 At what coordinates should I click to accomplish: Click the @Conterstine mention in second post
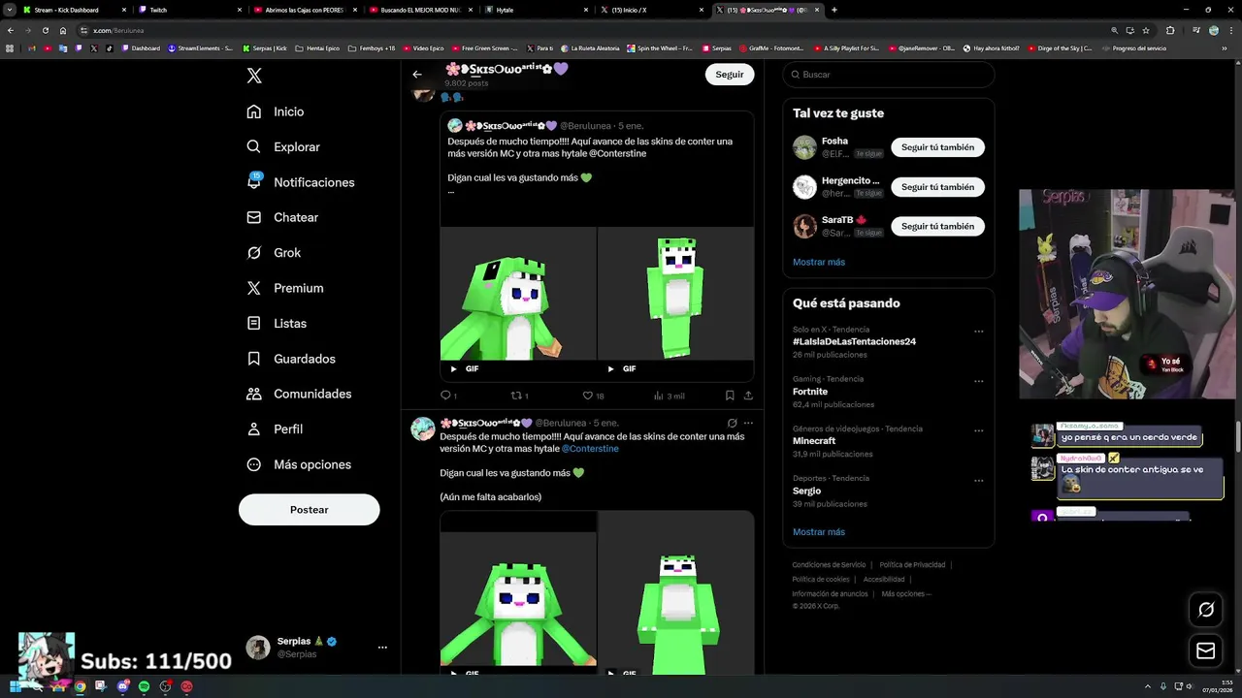click(590, 449)
